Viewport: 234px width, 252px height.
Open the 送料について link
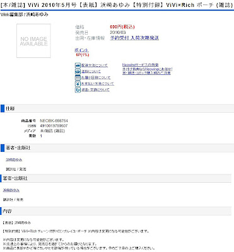[x=91, y=71]
